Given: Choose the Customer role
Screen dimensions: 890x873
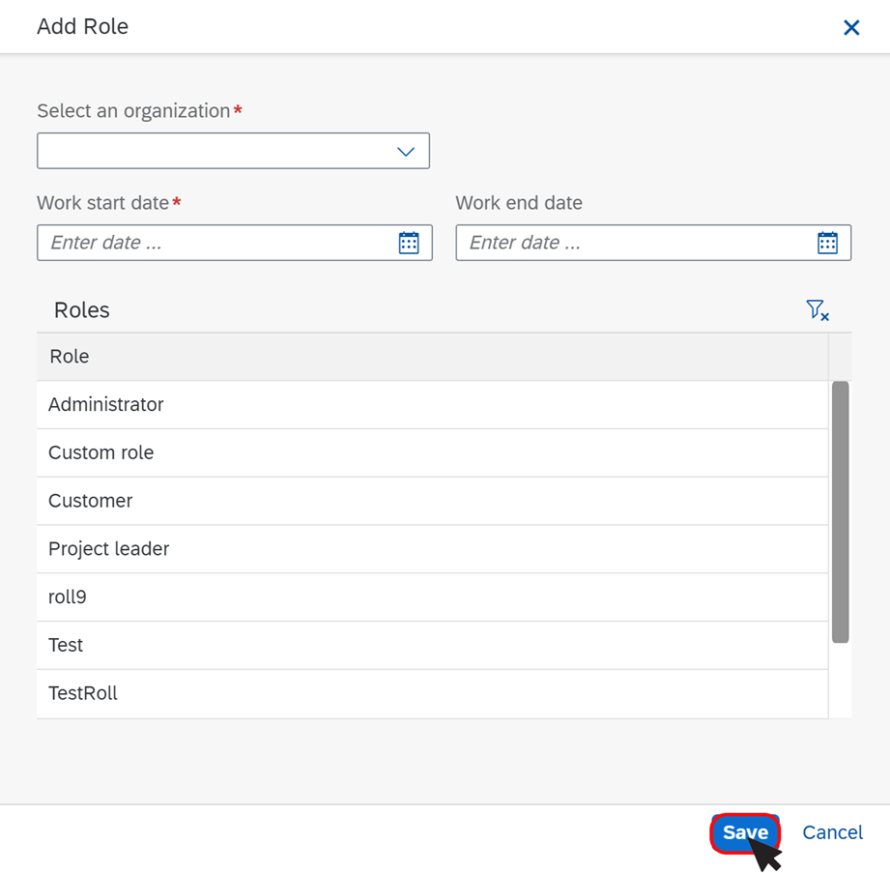Looking at the screenshot, I should click(x=432, y=501).
